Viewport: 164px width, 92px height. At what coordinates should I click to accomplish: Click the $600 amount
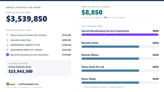(156, 31)
